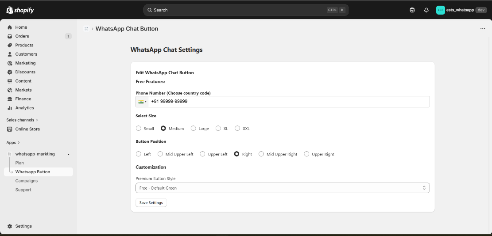
Task: Click the app grid icon beside page title
Action: (86, 29)
